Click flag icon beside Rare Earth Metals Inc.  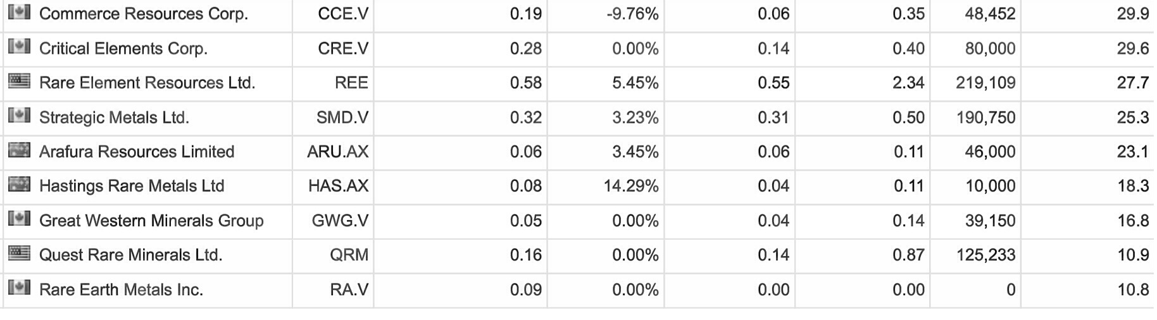coord(19,288)
